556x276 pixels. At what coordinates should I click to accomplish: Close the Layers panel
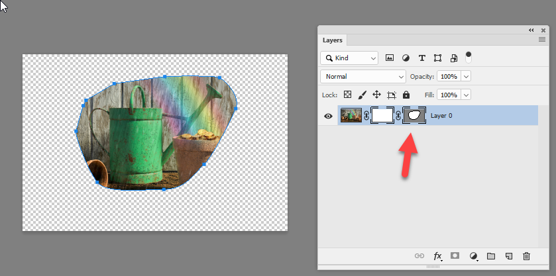click(543, 30)
